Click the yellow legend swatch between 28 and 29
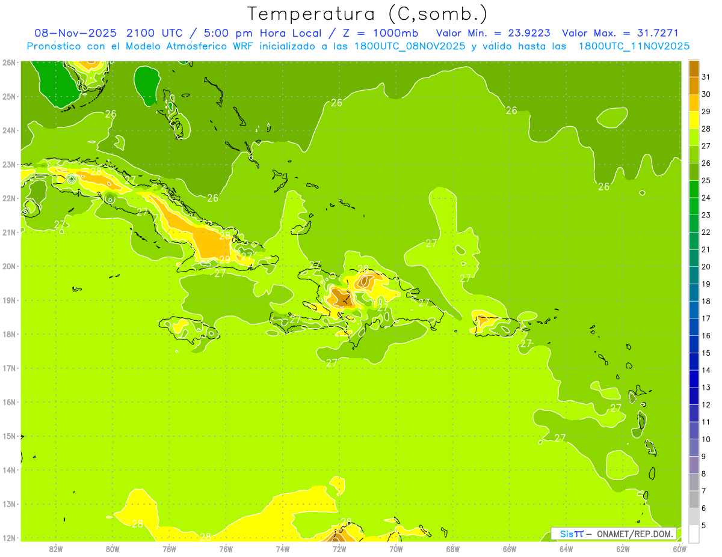Image resolution: width=722 pixels, height=557 pixels. coord(694,120)
